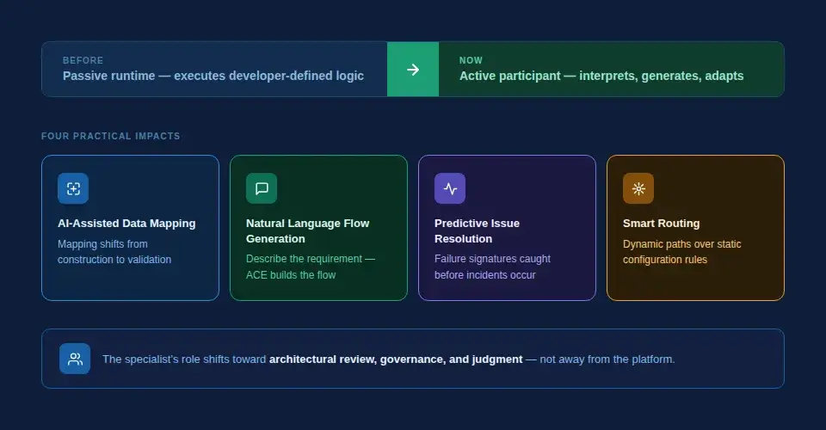This screenshot has height=430, width=826.
Task: Click "The specialist's role shifts toward" text
Action: coord(184,359)
